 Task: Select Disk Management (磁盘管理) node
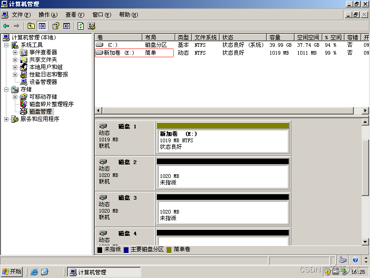pyautogui.click(x=41, y=111)
